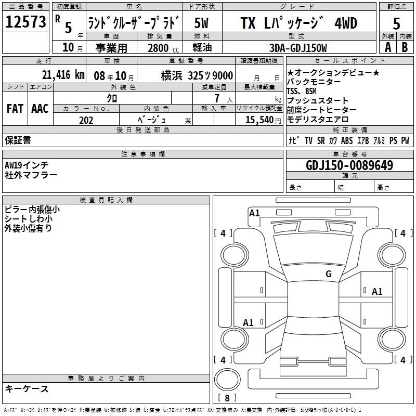Click 高さ dimension field

[x=394, y=187]
